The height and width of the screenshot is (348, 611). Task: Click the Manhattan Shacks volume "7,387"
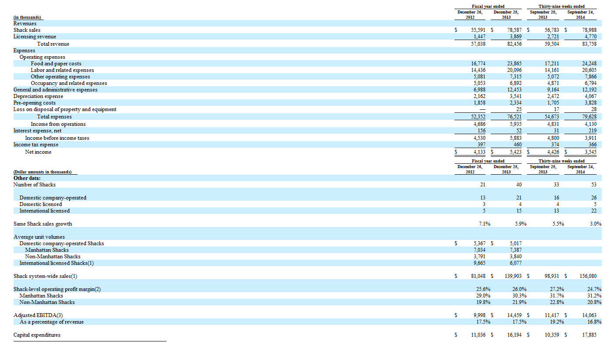(x=516, y=250)
